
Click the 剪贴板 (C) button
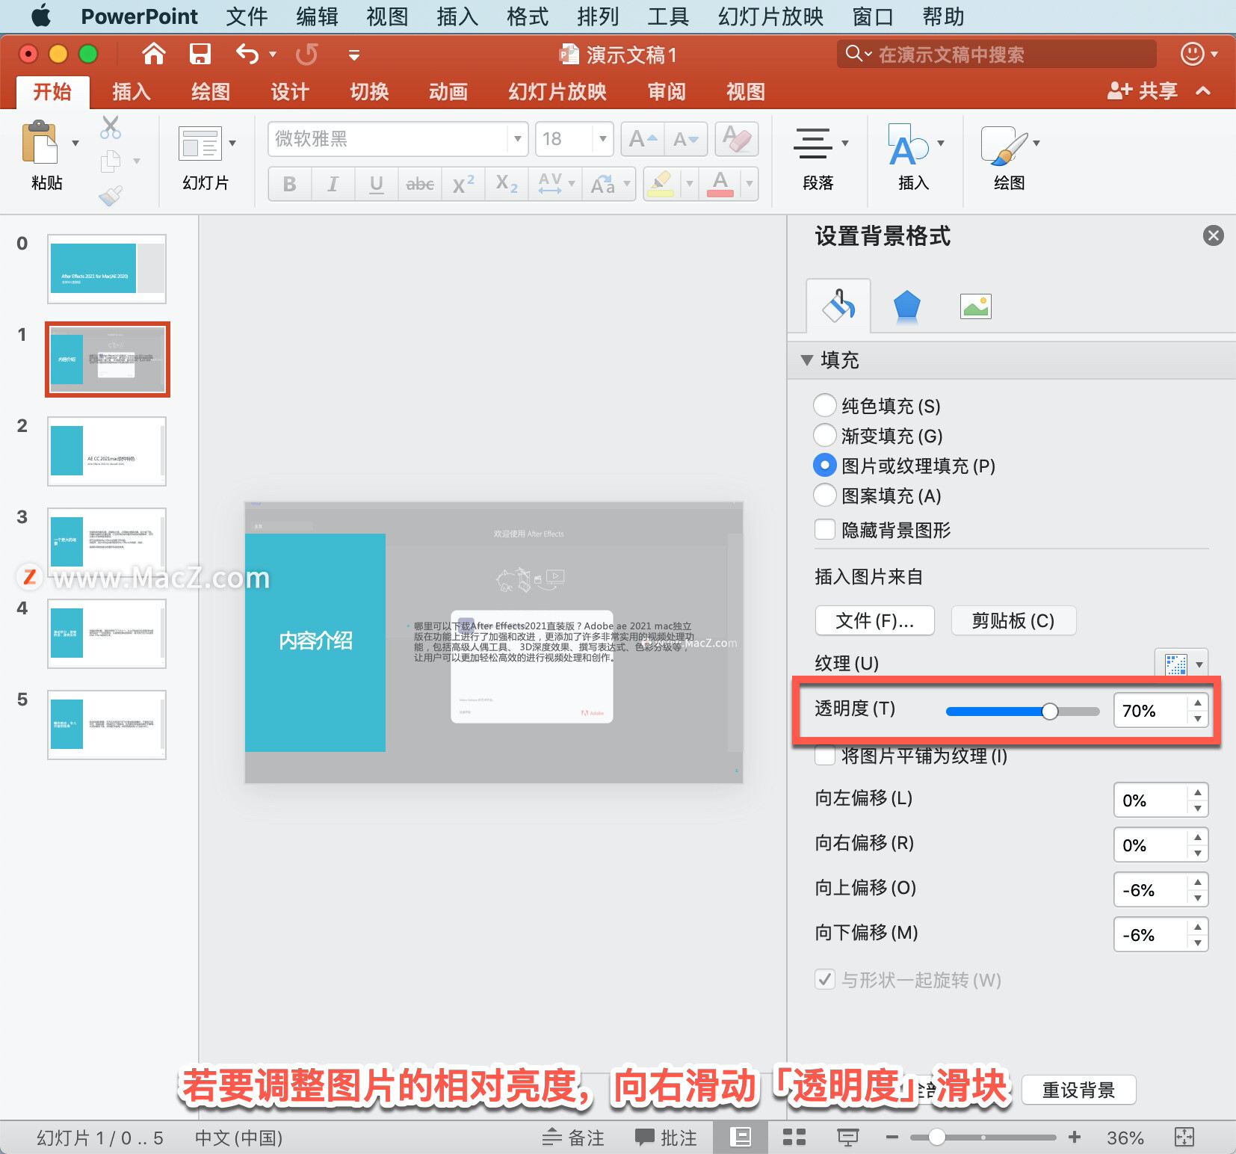[x=1013, y=620]
